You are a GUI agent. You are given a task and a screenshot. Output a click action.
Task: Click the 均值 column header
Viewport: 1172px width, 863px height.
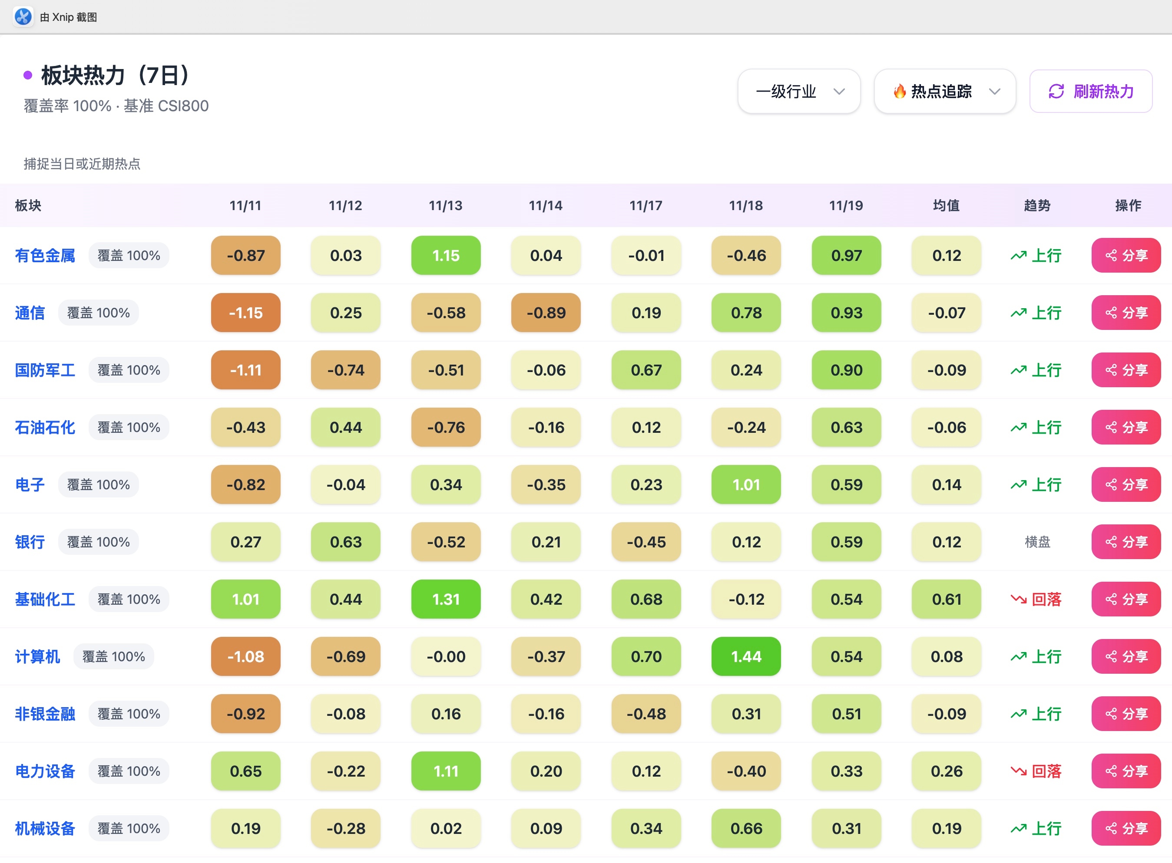(946, 205)
